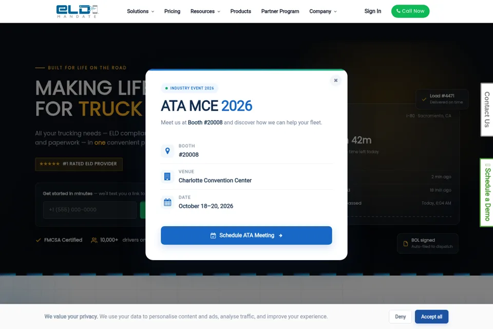
Task: Click the green Call Now button
Action: tap(410, 11)
